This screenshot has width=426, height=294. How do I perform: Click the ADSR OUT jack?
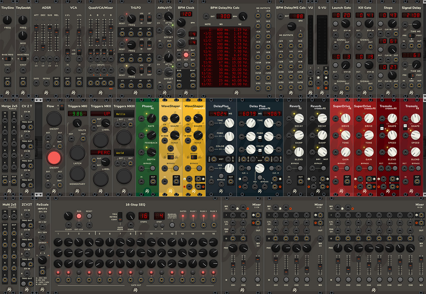tap(57, 83)
